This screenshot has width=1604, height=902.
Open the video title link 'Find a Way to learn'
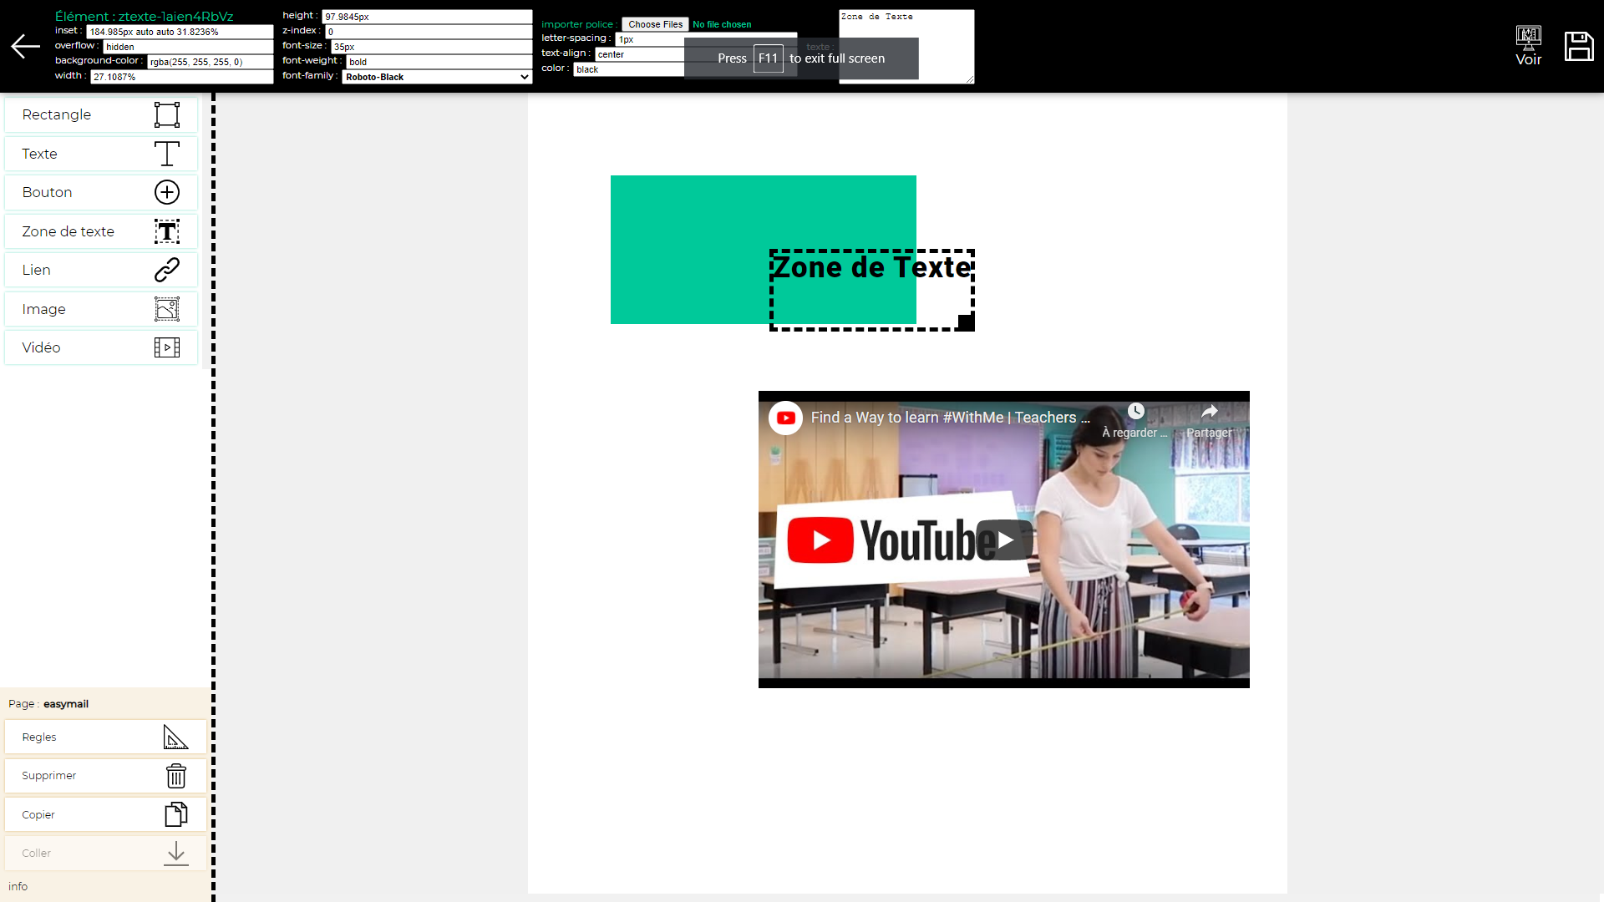pos(950,418)
